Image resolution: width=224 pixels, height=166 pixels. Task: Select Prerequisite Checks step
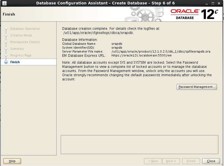point(25,42)
